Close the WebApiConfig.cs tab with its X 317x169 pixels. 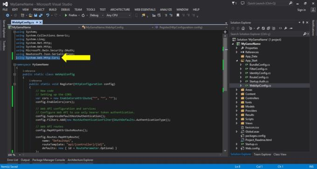(x=40, y=22)
